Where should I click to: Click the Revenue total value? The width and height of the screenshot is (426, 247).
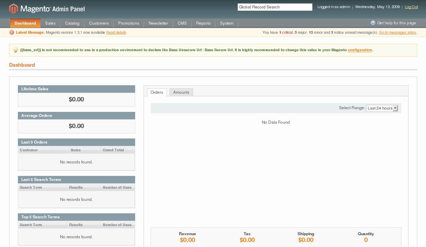187,240
